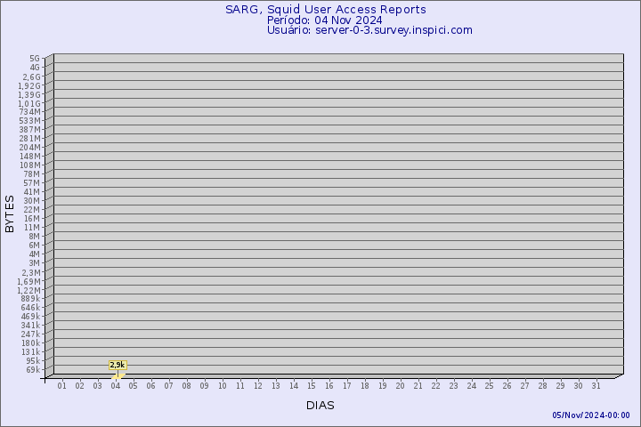Click the 05/Nov/2024-00:00 timestamp

click(591, 415)
